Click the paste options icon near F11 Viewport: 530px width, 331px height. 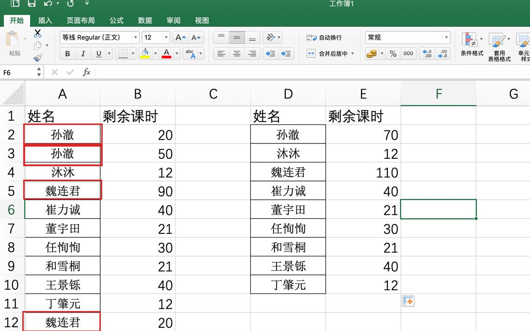tap(408, 301)
